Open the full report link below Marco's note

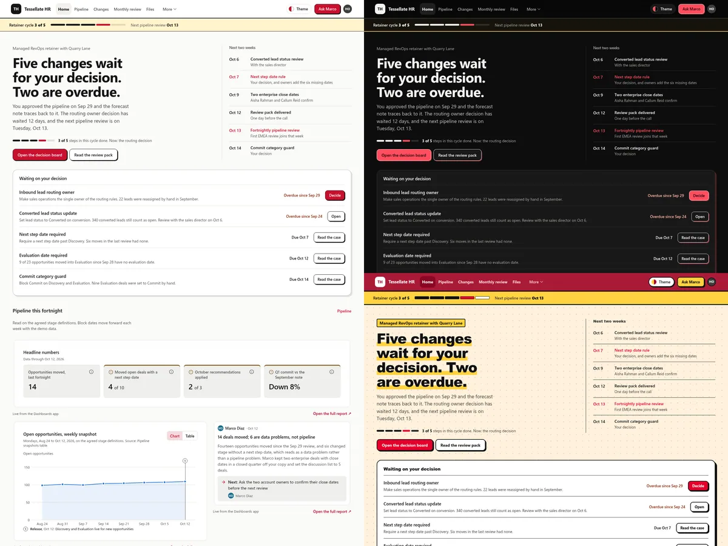[332, 511]
